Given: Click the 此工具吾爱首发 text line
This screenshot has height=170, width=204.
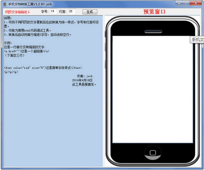Looking at the screenshot, I should [x=84, y=84].
